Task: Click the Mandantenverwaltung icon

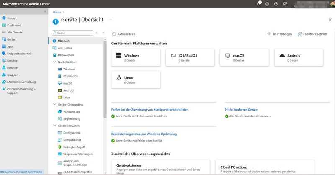Action: point(4,82)
